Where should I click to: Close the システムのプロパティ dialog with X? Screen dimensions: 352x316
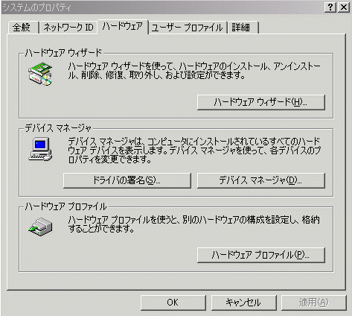pos(344,7)
